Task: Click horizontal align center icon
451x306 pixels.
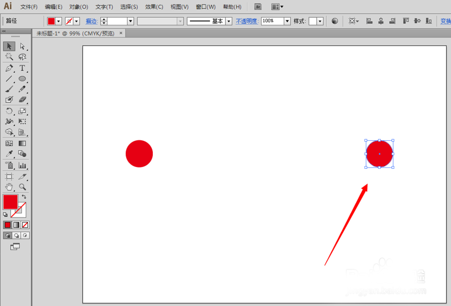Action: click(381, 21)
